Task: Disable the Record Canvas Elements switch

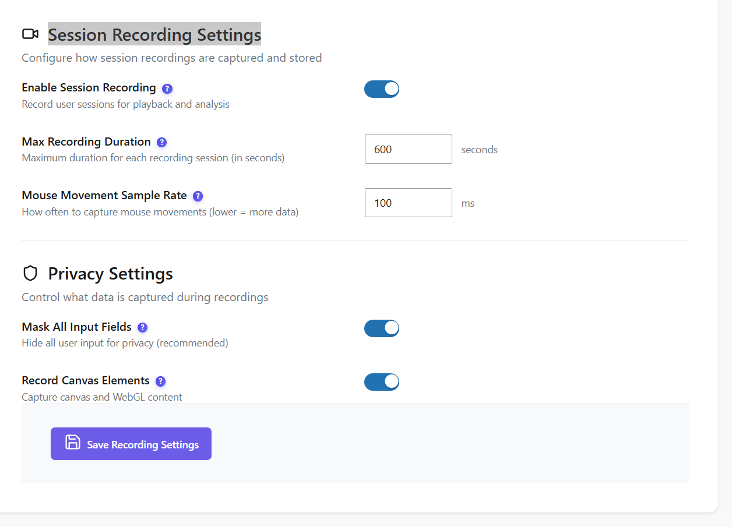Action: (382, 382)
